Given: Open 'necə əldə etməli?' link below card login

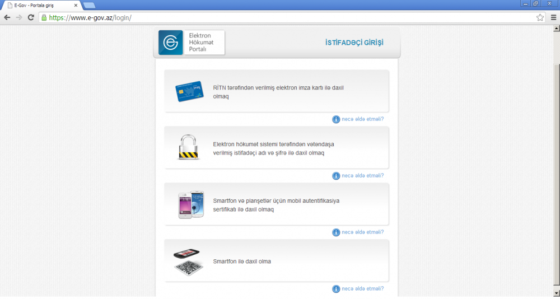Looking at the screenshot, I should pos(362,119).
